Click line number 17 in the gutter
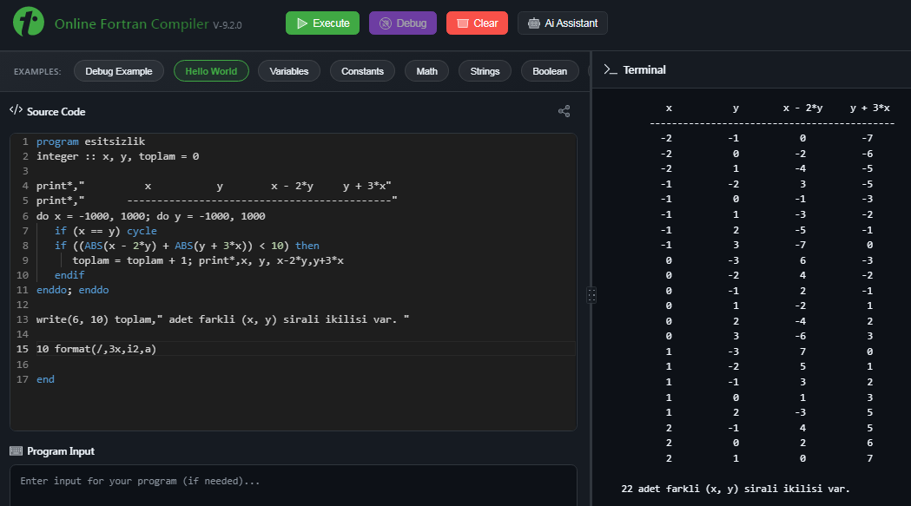The image size is (911, 506). click(x=22, y=379)
